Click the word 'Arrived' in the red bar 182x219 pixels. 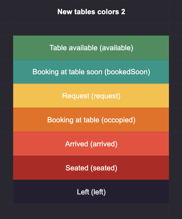click(77, 144)
